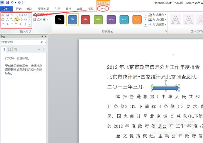This screenshot has width=203, height=143.
Task: Switch to the 开始 (Home) tab
Action: (x=18, y=9)
